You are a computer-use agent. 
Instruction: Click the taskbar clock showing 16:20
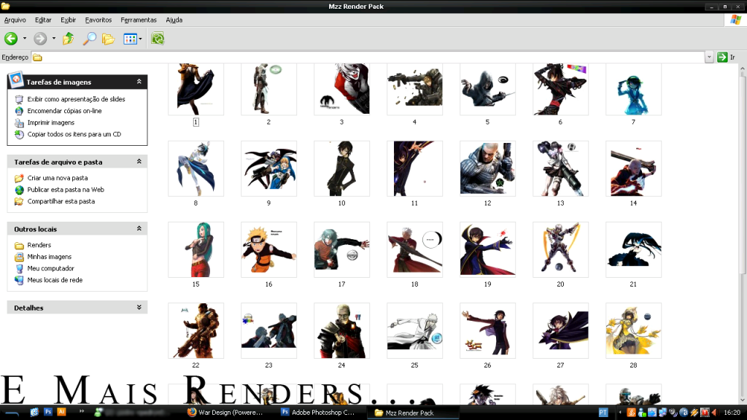[732, 413]
